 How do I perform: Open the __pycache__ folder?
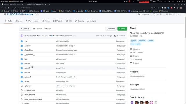(30, 55)
